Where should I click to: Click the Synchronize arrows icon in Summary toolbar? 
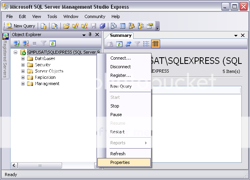pos(128,44)
